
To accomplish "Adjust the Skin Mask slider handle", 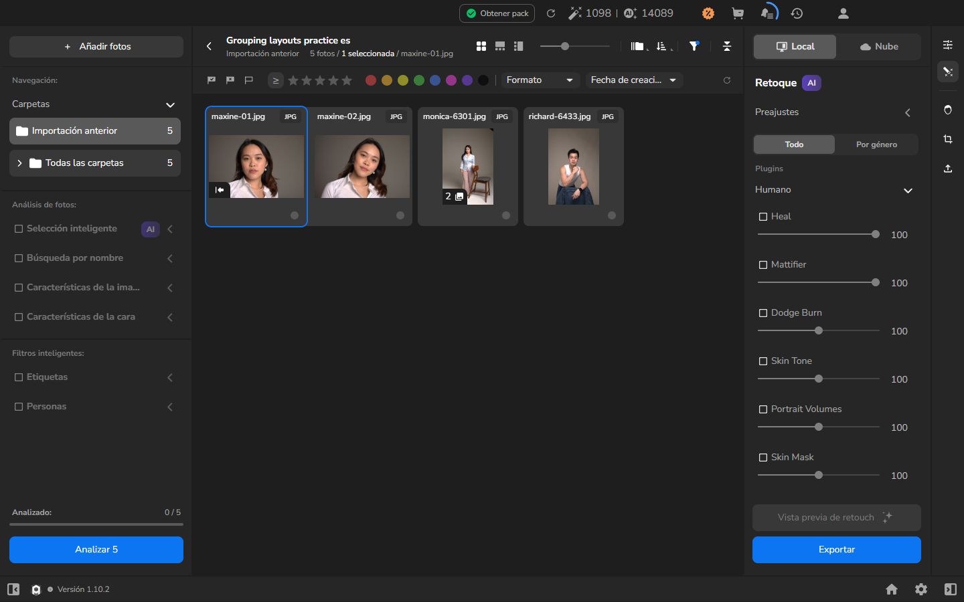I will pos(819,475).
